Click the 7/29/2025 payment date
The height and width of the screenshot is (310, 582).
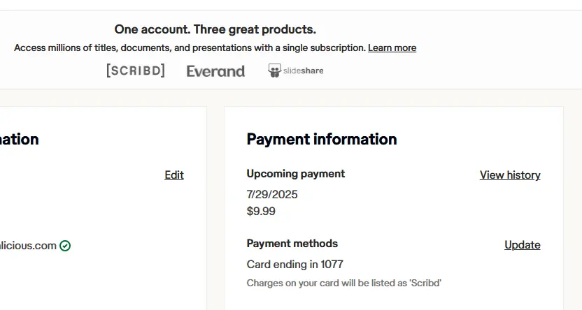point(272,194)
